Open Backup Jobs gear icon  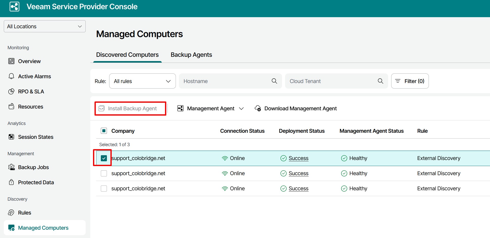click(x=11, y=167)
